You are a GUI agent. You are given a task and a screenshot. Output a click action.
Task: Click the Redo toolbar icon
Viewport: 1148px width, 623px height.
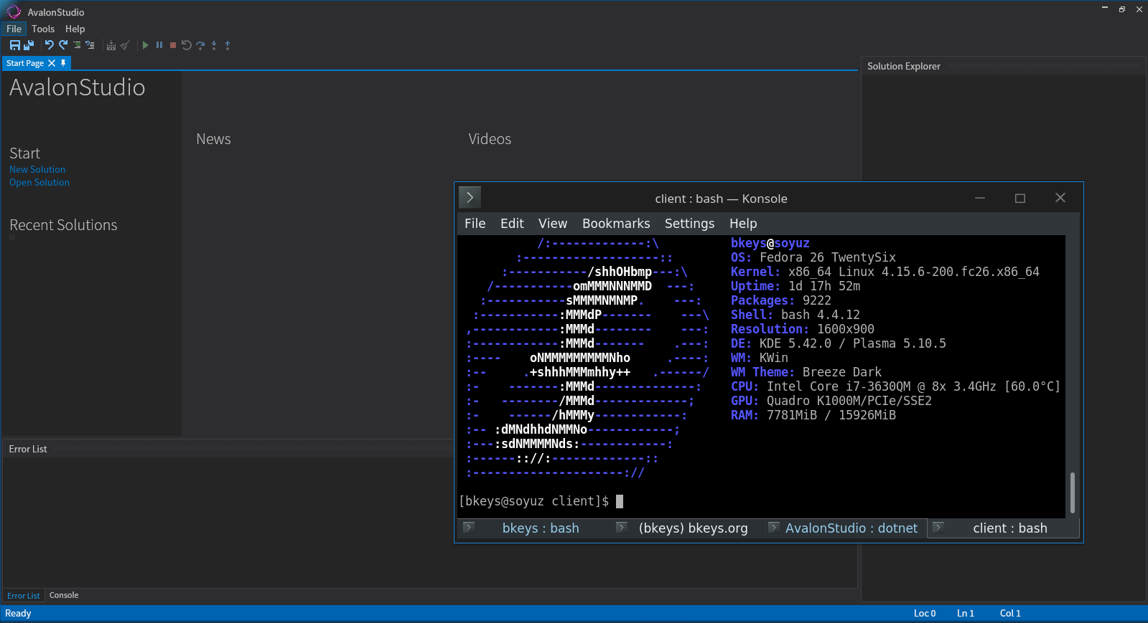coord(63,45)
